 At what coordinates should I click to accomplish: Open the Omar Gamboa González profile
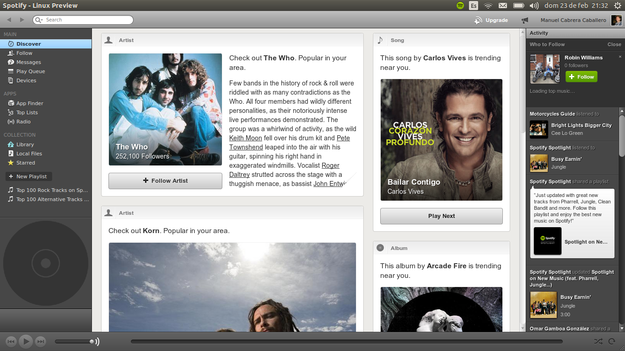coord(559,329)
